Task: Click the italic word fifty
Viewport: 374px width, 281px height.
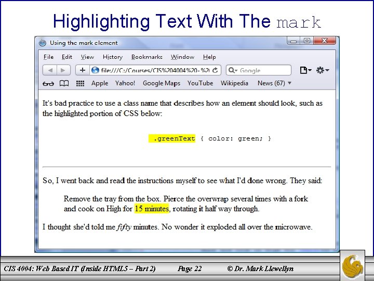Action: click(124, 227)
